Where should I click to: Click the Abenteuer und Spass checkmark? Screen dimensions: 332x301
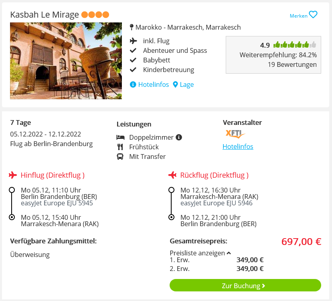pyautogui.click(x=133, y=50)
